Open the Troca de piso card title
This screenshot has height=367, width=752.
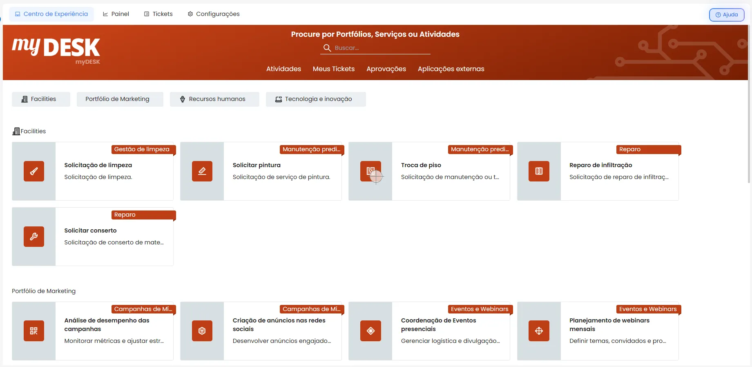pos(421,165)
